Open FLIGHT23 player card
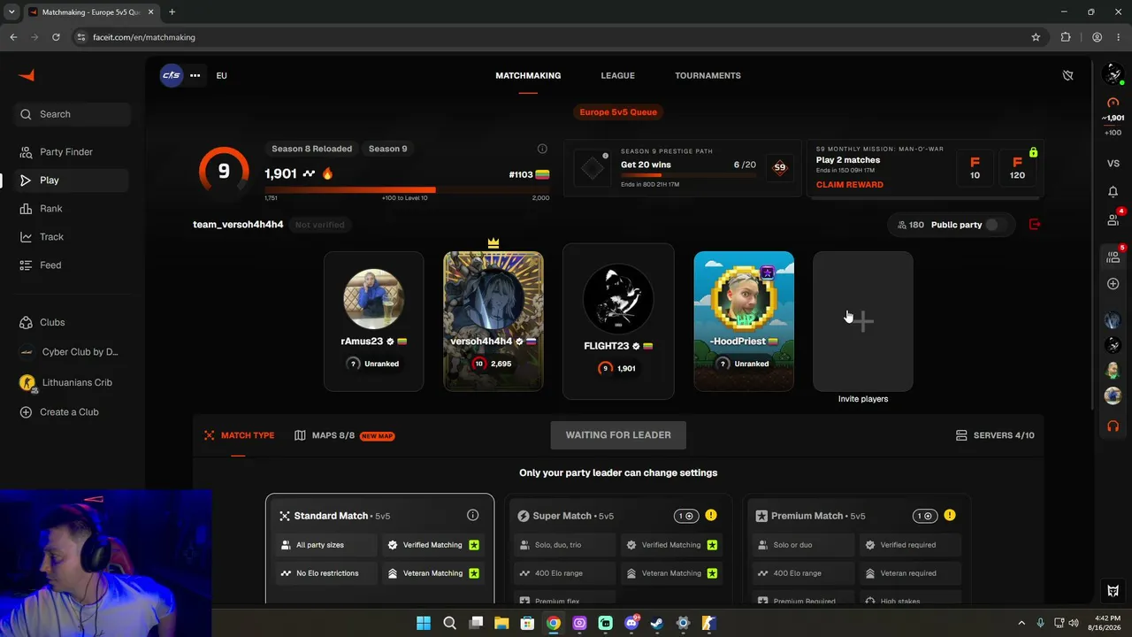1132x637 pixels. pos(618,321)
